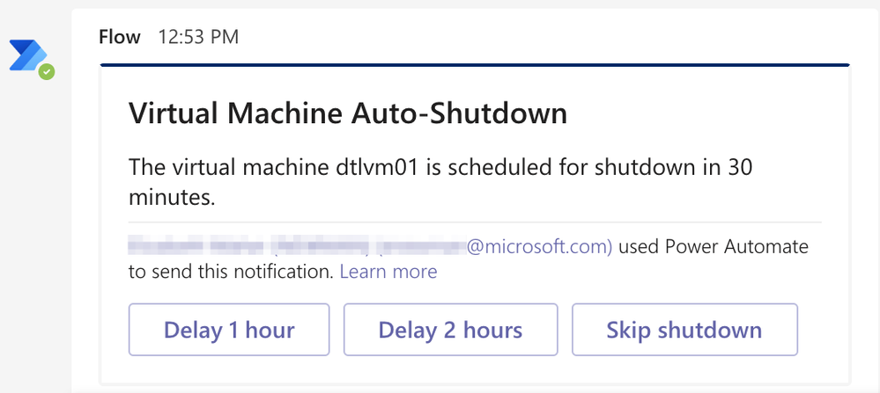
Task: Click empty card space right of Skip shutdown
Action: coord(824,330)
